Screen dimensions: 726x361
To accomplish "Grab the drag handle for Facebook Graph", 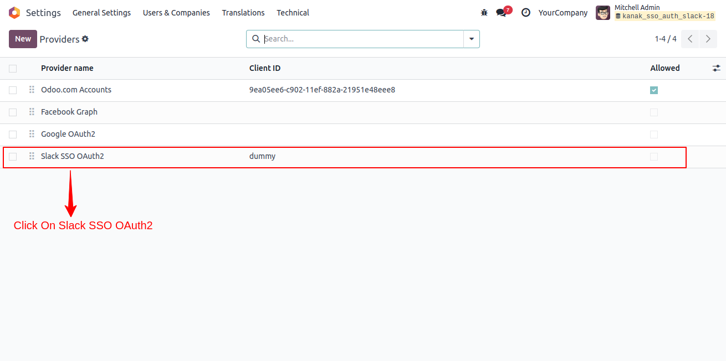I will (x=32, y=112).
